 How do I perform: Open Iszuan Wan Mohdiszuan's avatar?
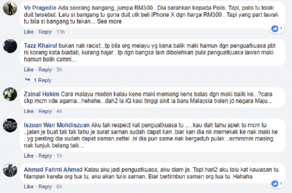(x=10, y=125)
